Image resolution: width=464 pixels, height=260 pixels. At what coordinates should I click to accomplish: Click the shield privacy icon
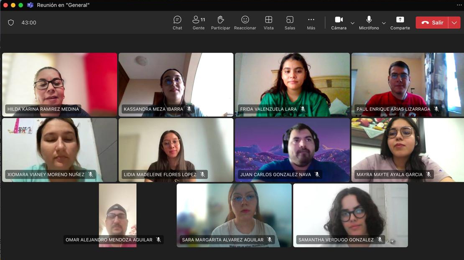(11, 22)
